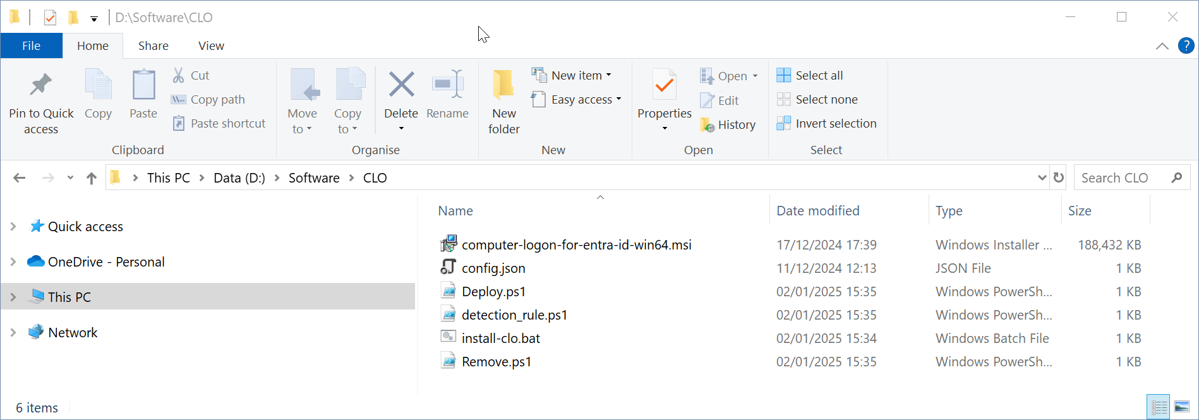The width and height of the screenshot is (1199, 420).
Task: Refresh the CLO folder view
Action: tap(1059, 178)
